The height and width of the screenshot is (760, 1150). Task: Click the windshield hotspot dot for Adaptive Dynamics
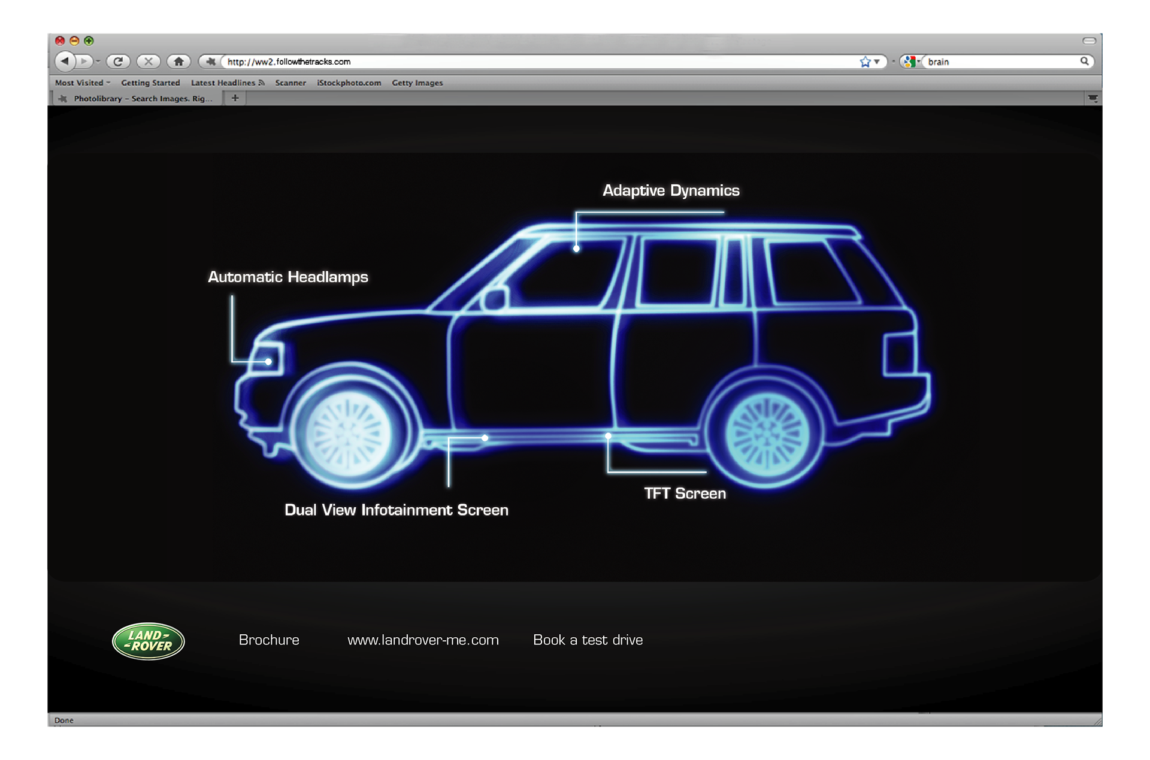click(x=576, y=249)
